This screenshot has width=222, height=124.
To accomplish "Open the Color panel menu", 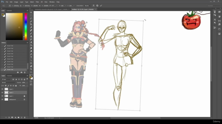I will [27, 11].
